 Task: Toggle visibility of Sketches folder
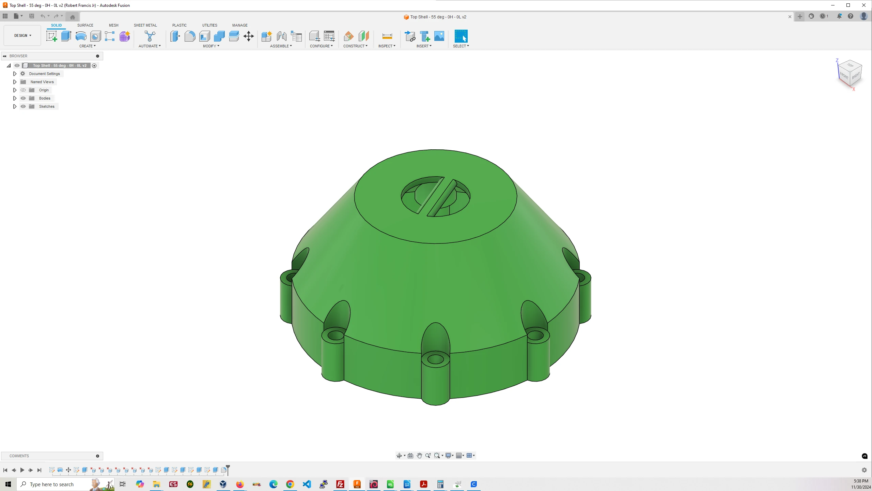point(24,106)
